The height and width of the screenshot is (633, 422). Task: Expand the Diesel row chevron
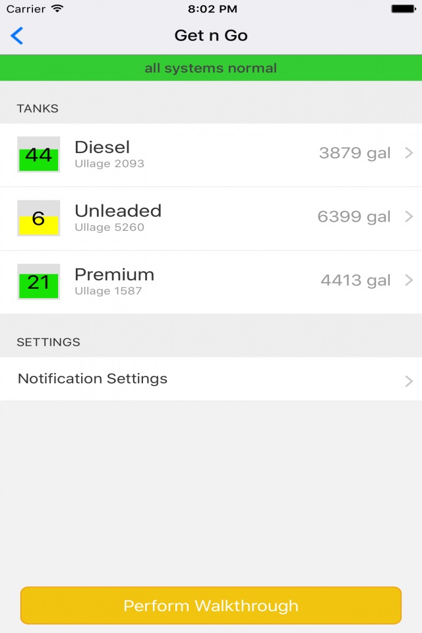coord(409,154)
